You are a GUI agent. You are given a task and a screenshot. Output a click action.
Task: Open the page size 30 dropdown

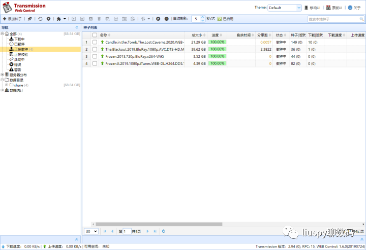[x=91, y=231]
